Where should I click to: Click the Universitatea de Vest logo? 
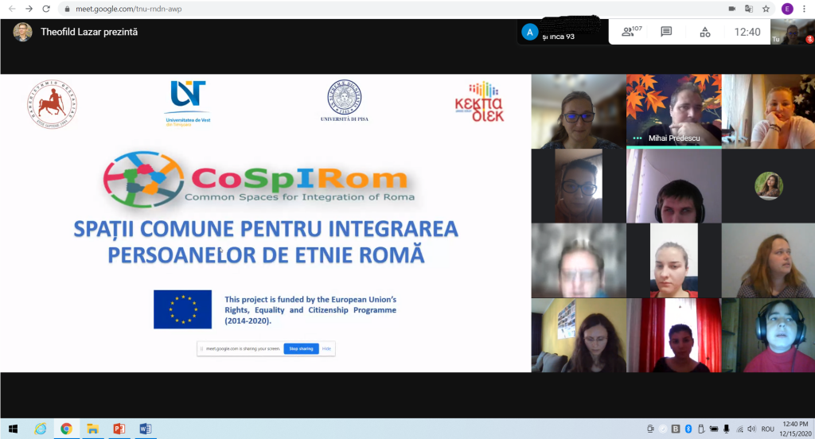188,103
